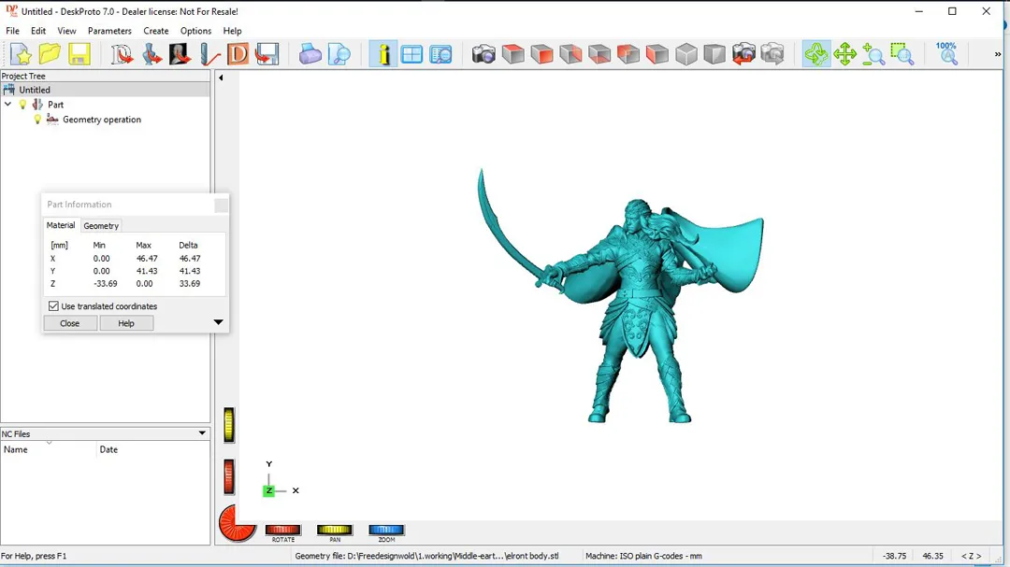This screenshot has height=567, width=1010.
Task: Collapse the side panel with the left arrow
Action: [x=221, y=78]
